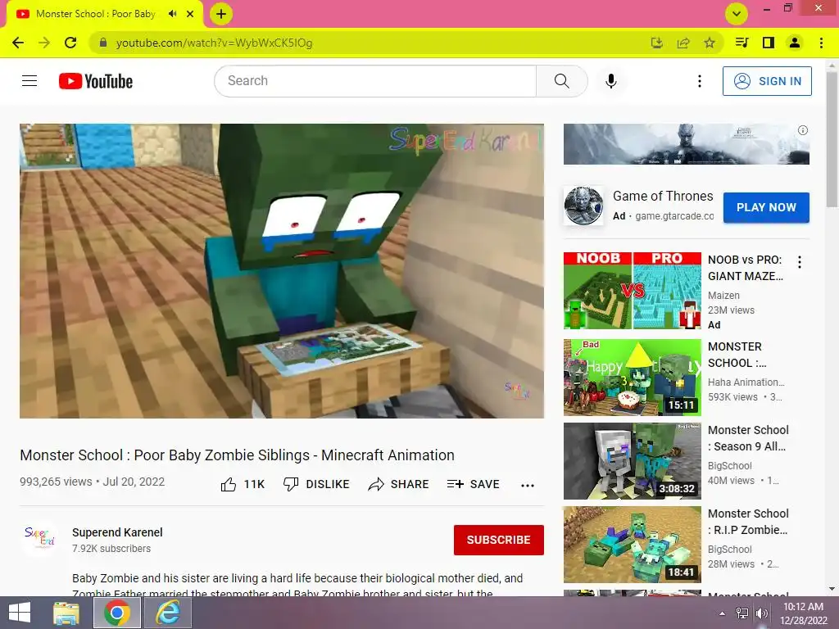Screen dimensions: 839x629
Task: Open NOOB vs PRO maze thumbnail
Action: point(632,291)
